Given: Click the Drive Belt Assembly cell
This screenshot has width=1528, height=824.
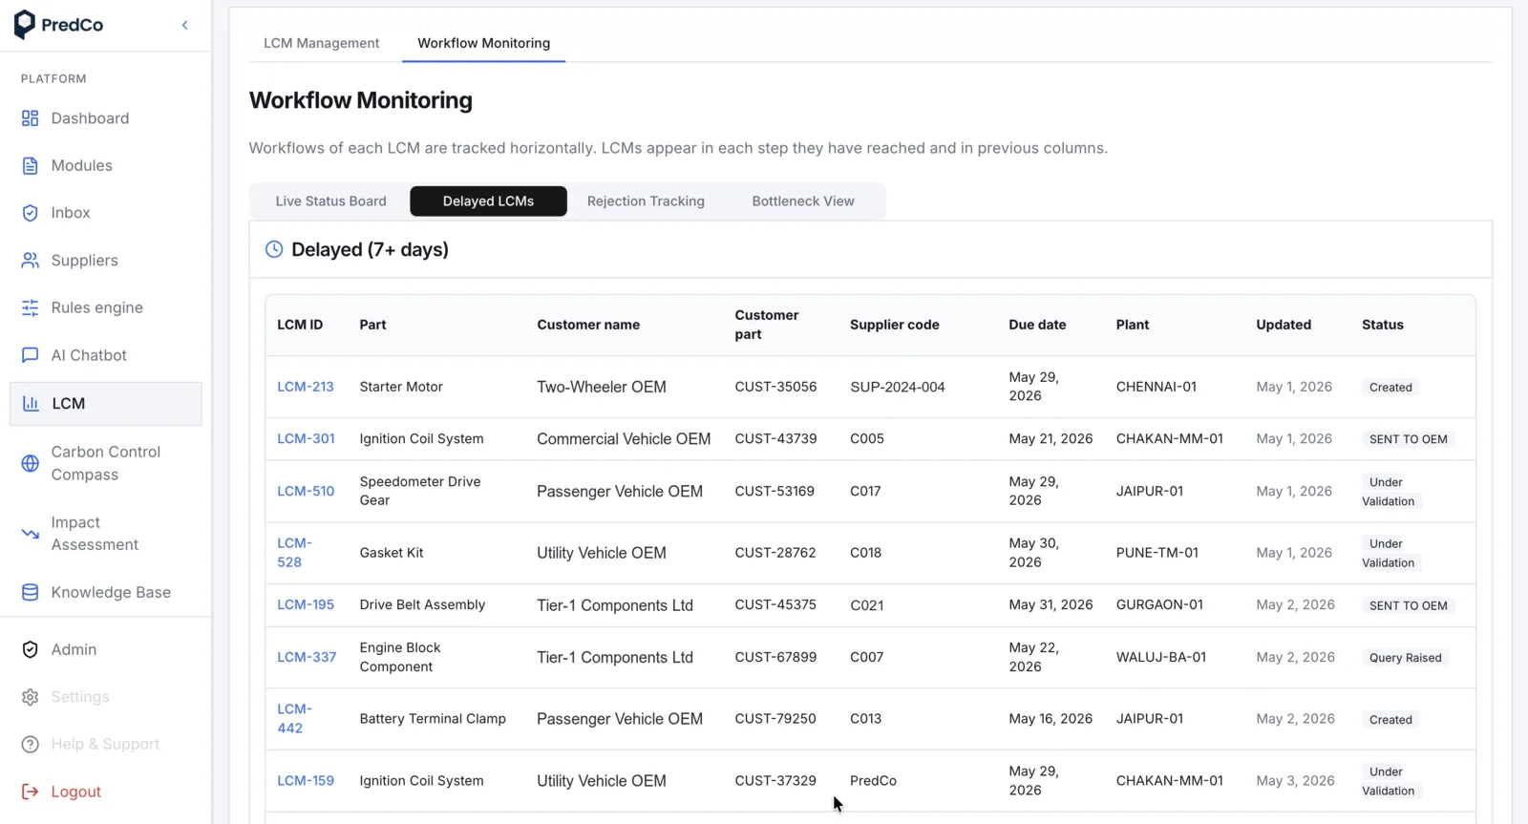Looking at the screenshot, I should [422, 604].
